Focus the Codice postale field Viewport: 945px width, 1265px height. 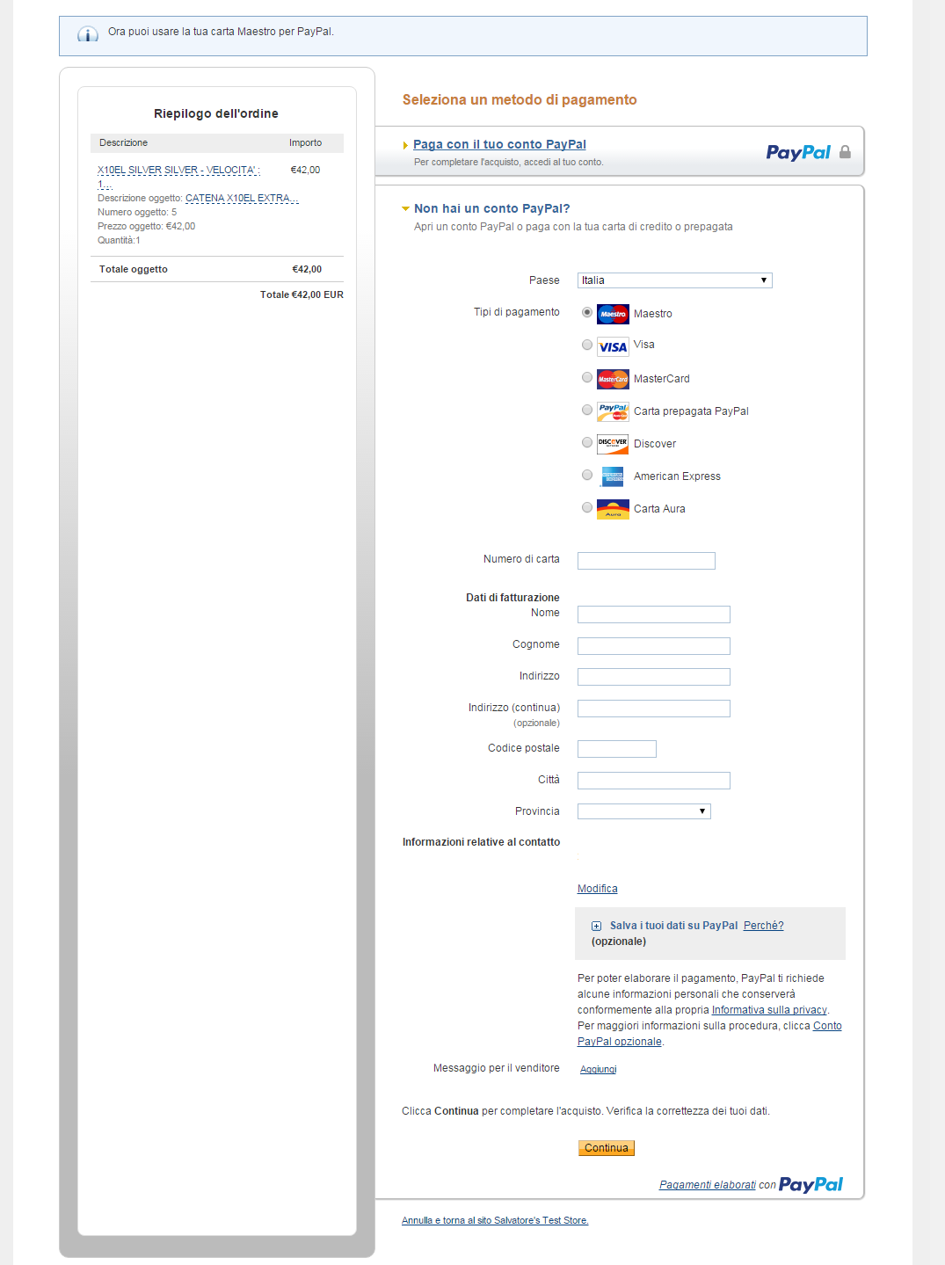pos(617,749)
